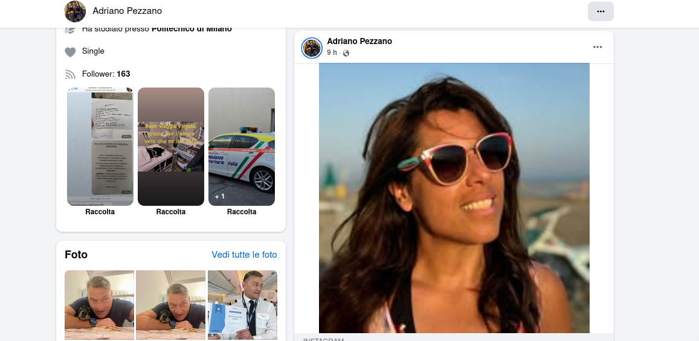Click the profile avatar in the sticky header

click(x=75, y=11)
